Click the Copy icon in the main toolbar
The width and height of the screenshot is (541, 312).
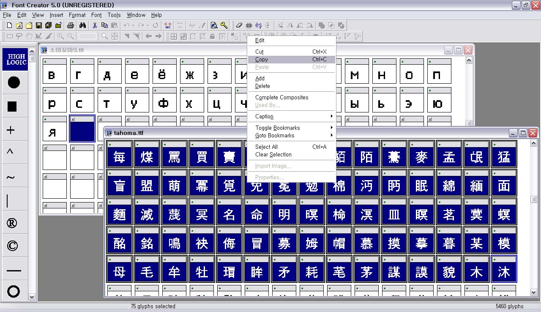tap(104, 25)
